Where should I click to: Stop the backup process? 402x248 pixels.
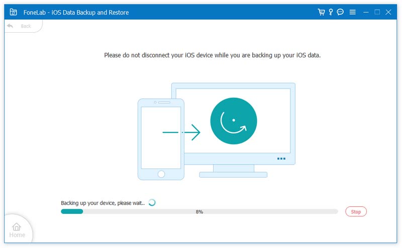pyautogui.click(x=356, y=212)
